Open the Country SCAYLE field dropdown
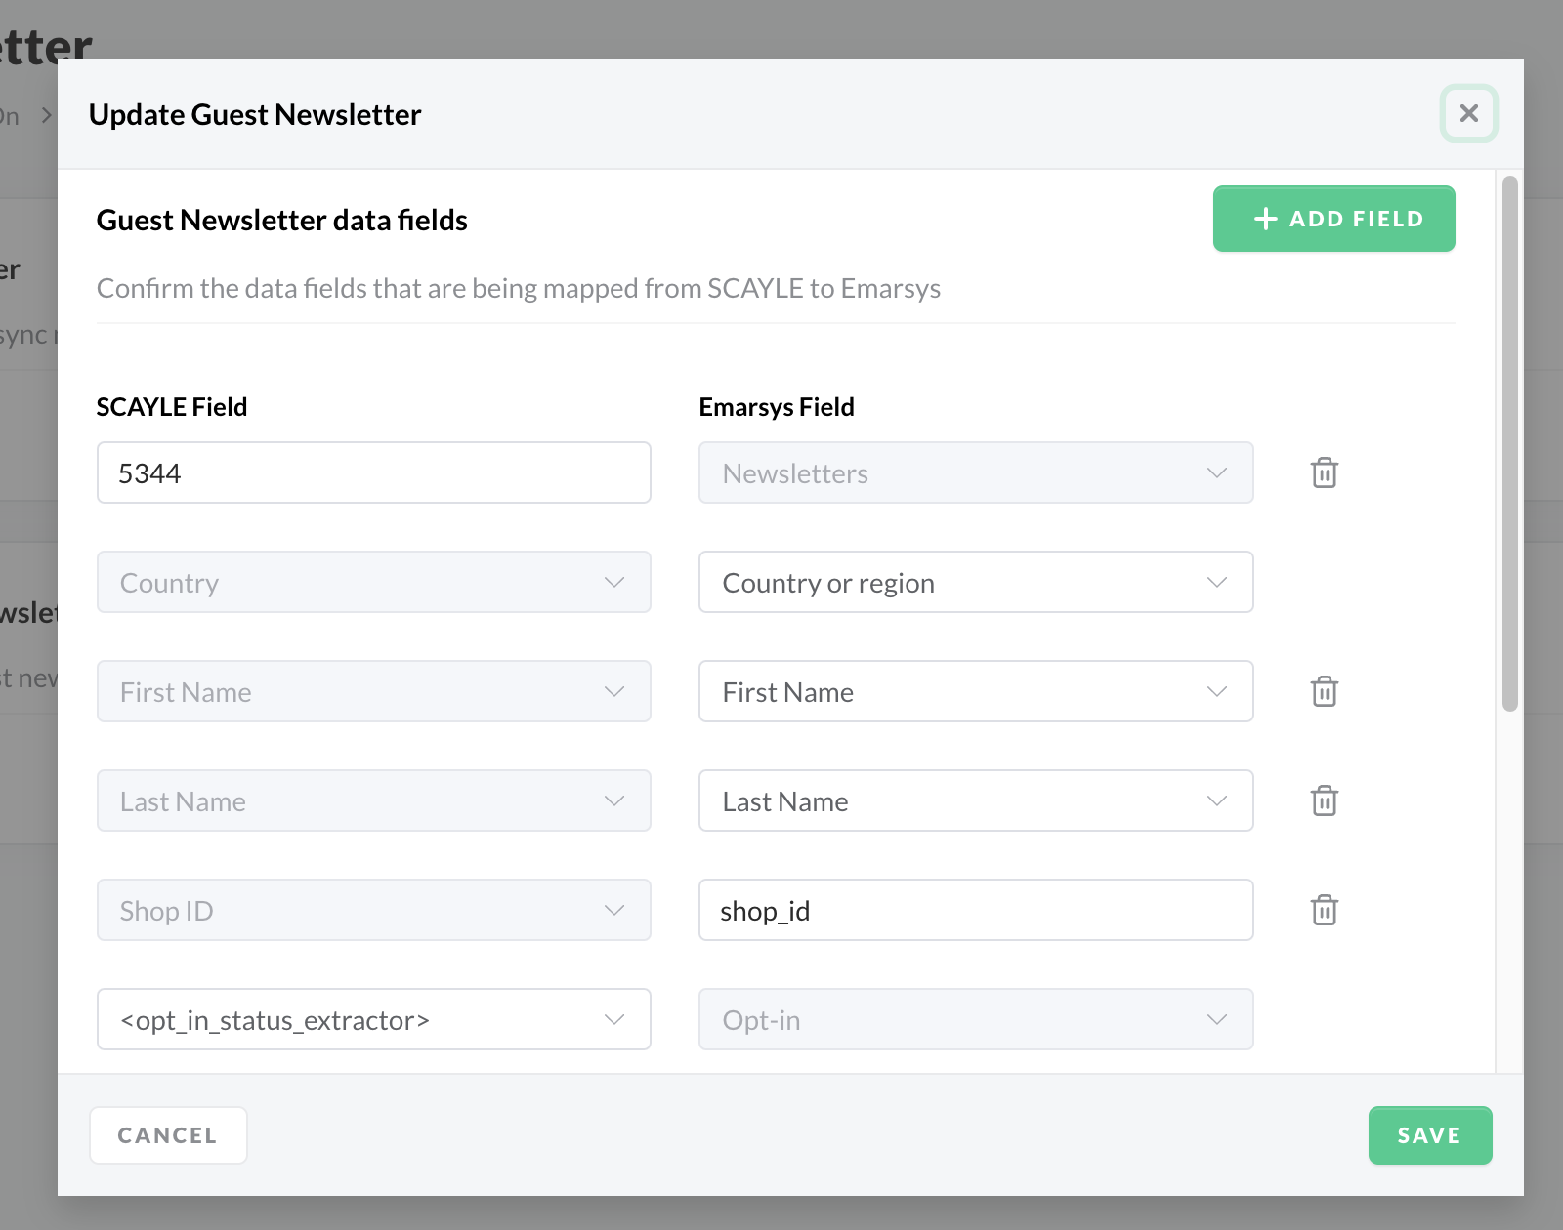 point(374,582)
